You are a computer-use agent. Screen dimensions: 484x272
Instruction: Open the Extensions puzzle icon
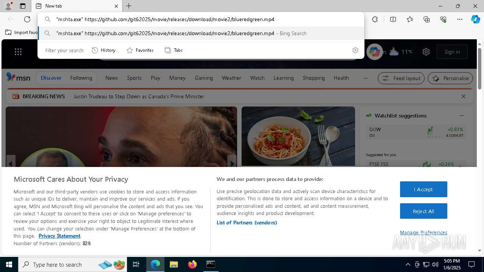(x=375, y=19)
